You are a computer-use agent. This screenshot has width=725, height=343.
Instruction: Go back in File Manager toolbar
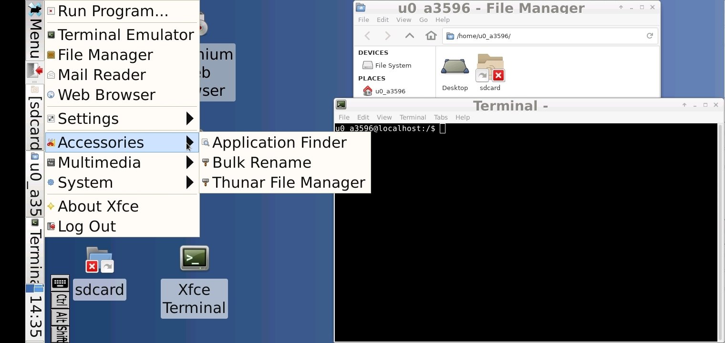pyautogui.click(x=367, y=36)
